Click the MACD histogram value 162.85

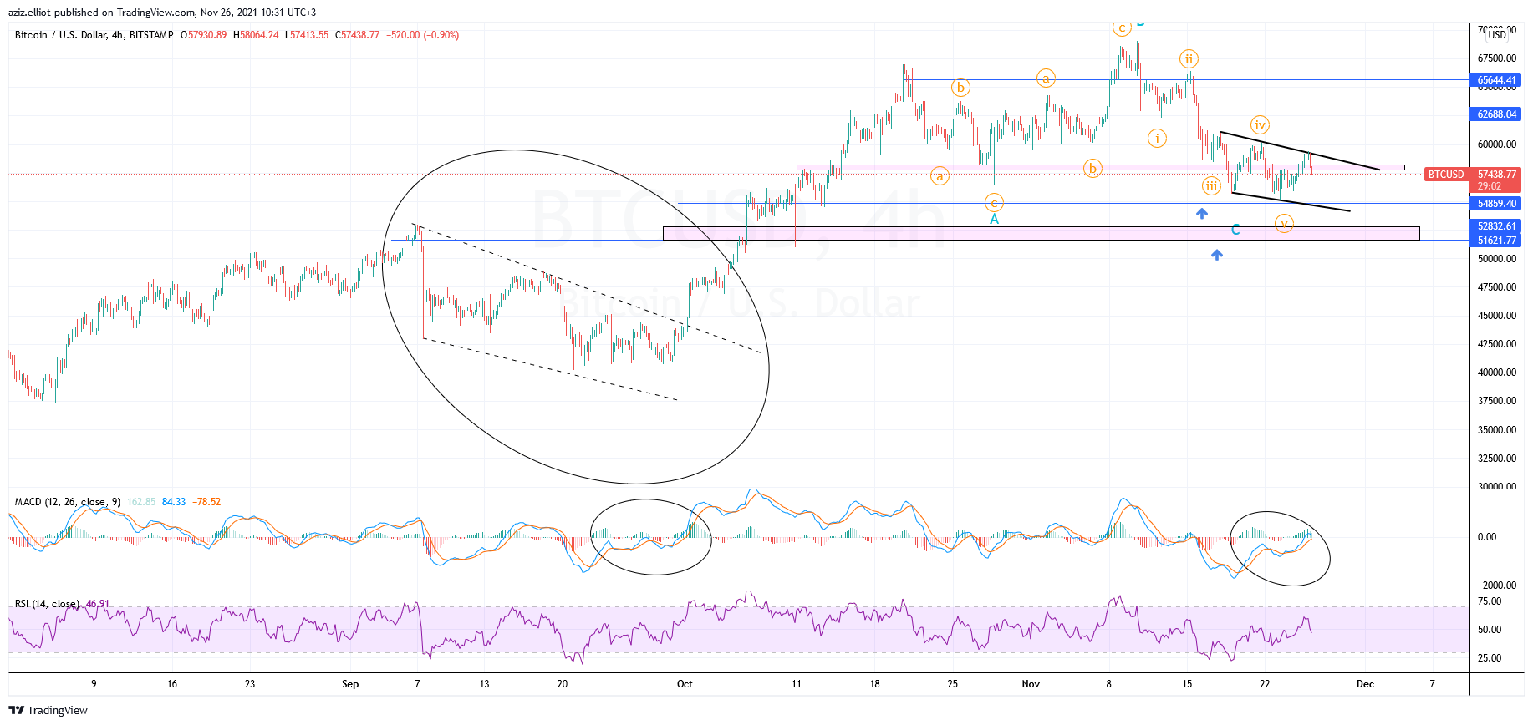[141, 502]
